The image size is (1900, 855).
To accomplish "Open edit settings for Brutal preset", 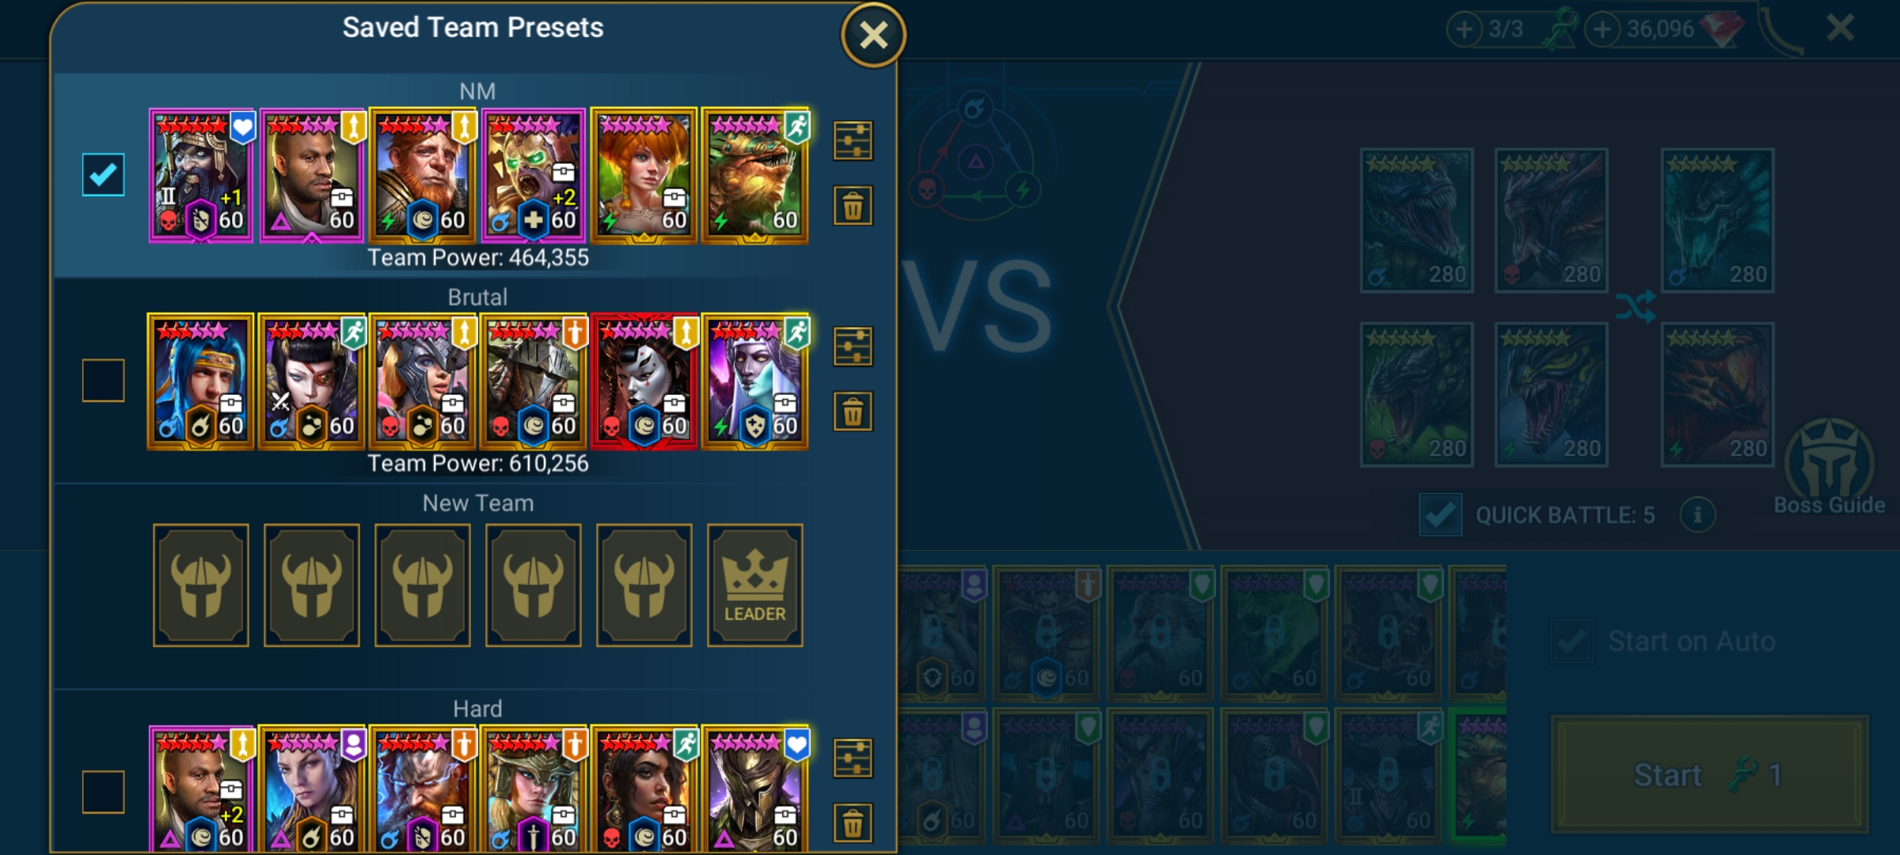I will (x=853, y=347).
